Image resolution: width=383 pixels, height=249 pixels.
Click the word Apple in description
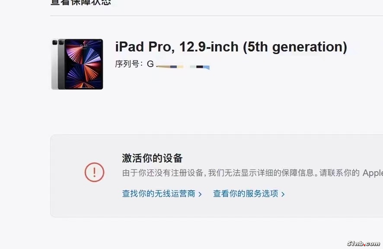(373, 173)
